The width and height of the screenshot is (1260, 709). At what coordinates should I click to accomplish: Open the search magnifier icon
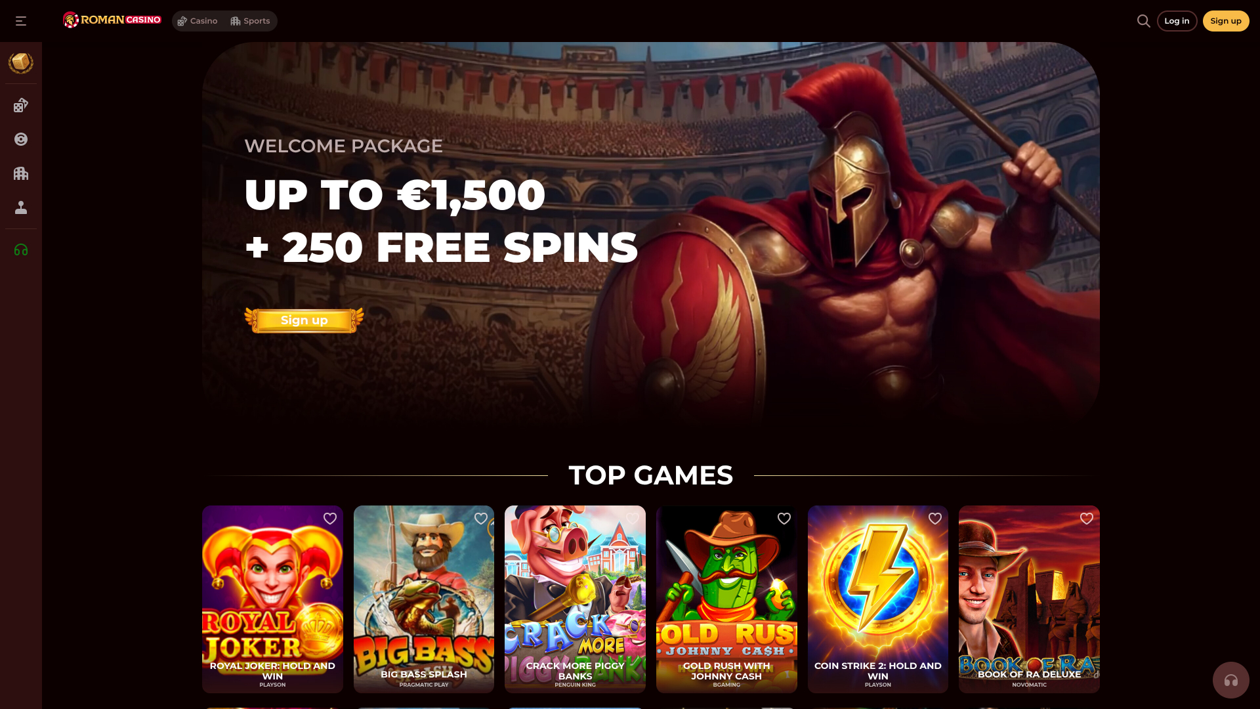tap(1143, 21)
